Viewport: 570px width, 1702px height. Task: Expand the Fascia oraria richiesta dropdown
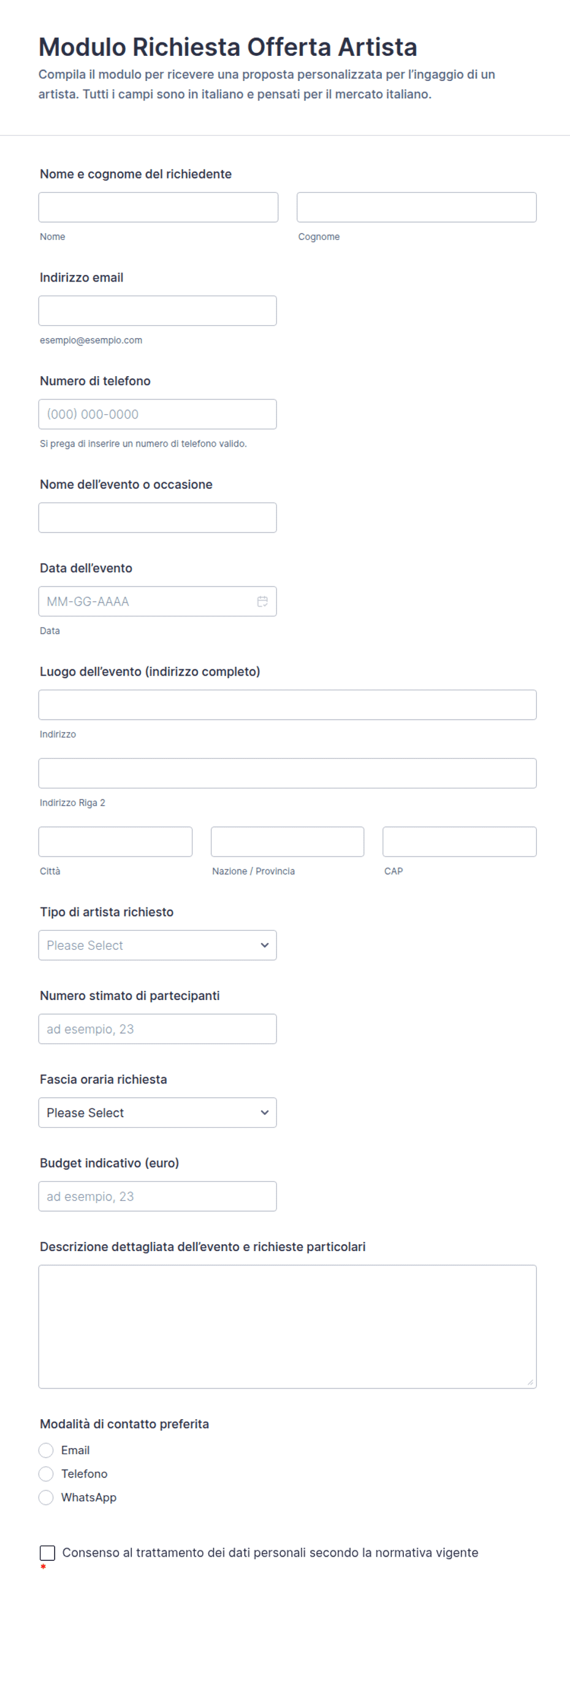157,1112
